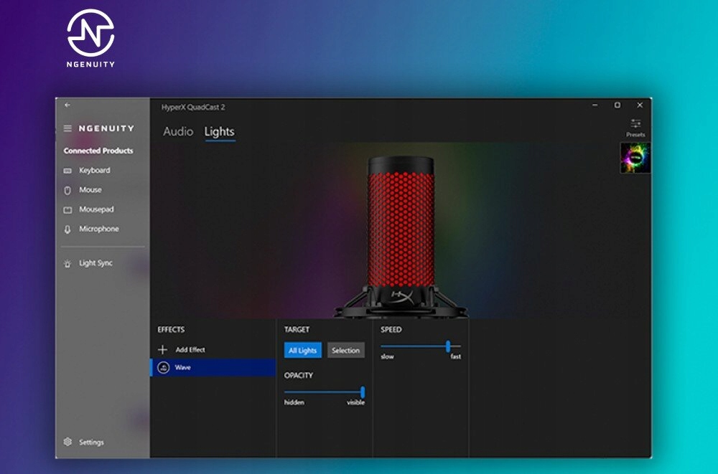The image size is (718, 474).
Task: Switch target to Selection
Action: pyautogui.click(x=346, y=350)
